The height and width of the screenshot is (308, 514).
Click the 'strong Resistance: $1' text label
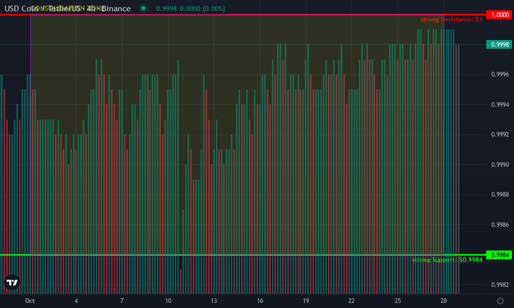451,20
